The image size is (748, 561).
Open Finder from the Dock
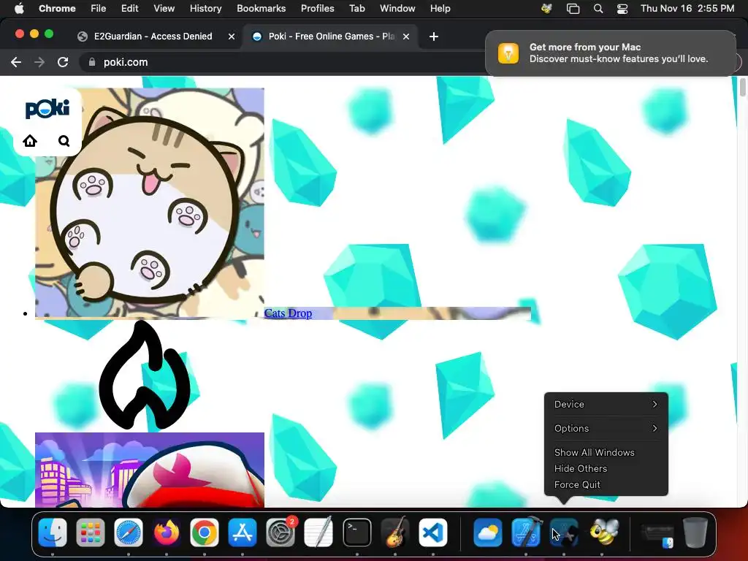53,533
